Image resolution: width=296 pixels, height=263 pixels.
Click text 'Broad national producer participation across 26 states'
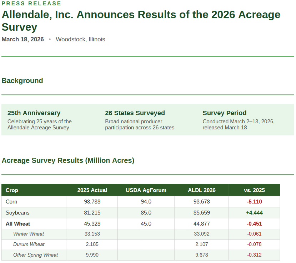140,124
